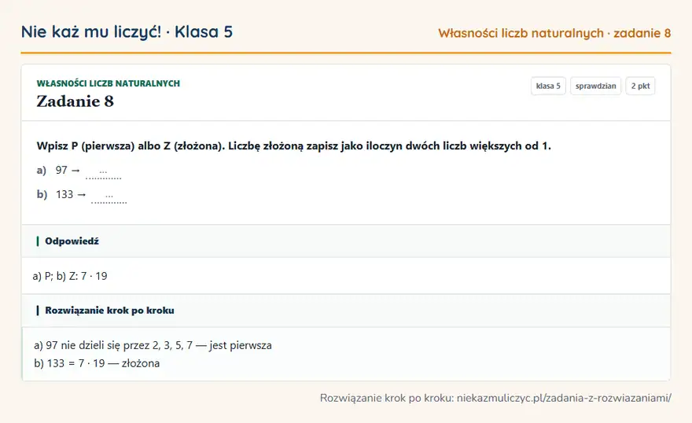Screen dimensions: 692x423
Task: Click the dotted answer blank after 133
Action: tap(109, 197)
